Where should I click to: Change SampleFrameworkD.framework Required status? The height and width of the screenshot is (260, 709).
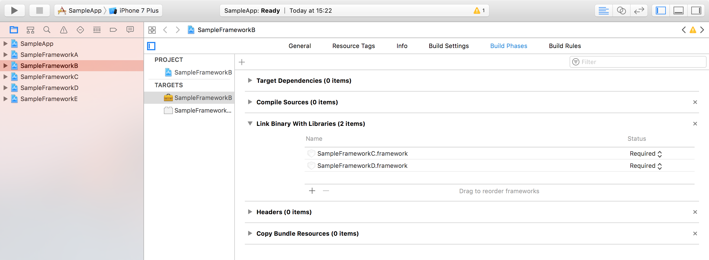tap(646, 166)
